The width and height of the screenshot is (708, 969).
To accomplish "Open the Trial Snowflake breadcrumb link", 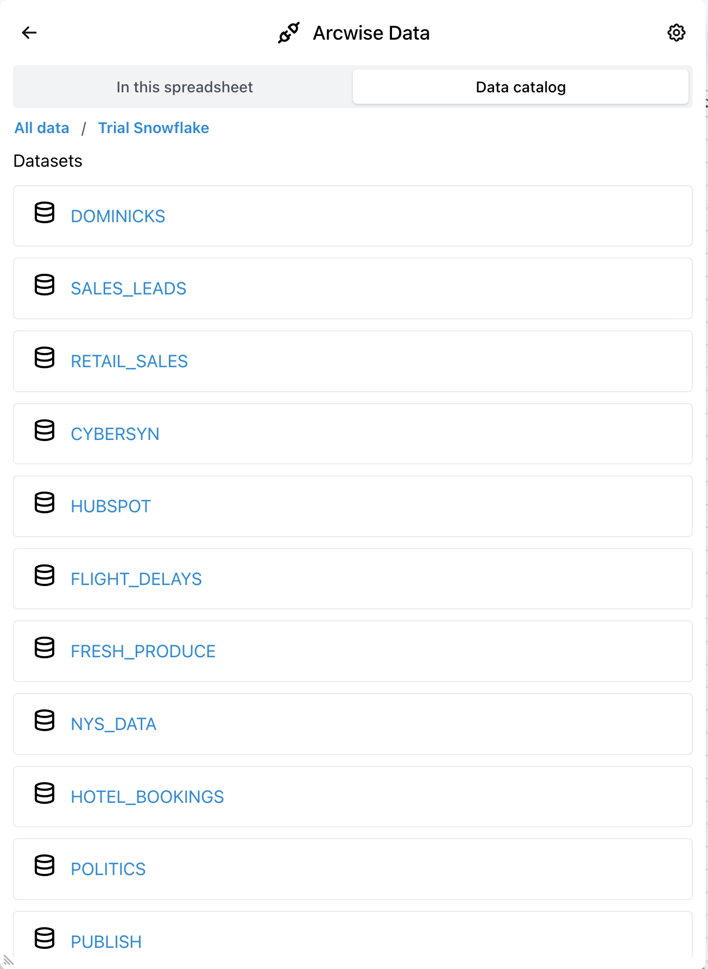I will pos(154,128).
